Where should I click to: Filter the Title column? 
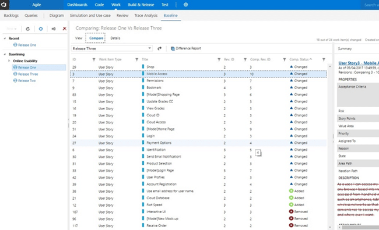coord(219,59)
